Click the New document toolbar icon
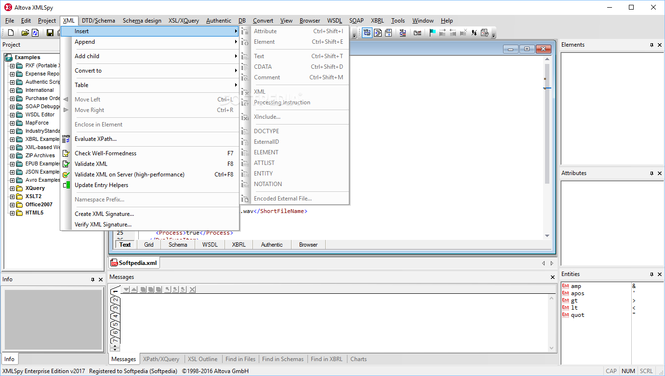The width and height of the screenshot is (665, 376). (x=11, y=33)
